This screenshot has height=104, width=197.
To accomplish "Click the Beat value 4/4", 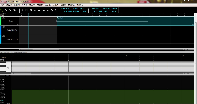I will pos(85,11).
